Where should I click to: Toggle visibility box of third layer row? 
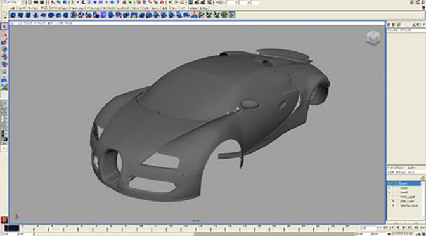pos(389,192)
